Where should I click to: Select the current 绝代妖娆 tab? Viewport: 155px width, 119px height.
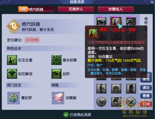pyautogui.click(x=36, y=9)
